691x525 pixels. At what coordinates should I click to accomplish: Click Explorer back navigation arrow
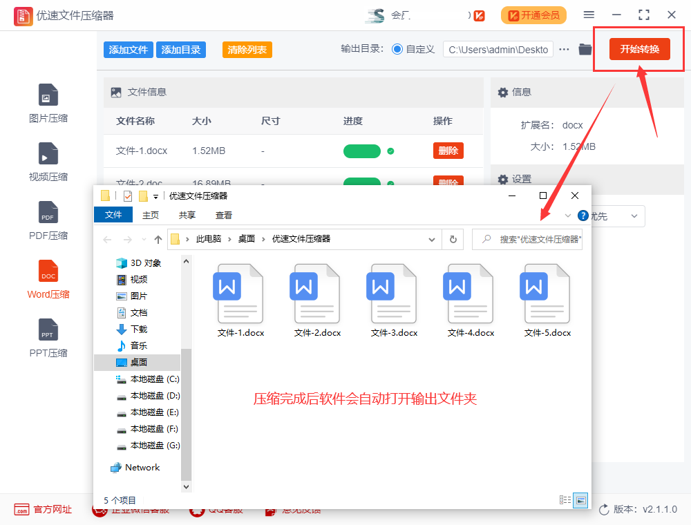107,240
